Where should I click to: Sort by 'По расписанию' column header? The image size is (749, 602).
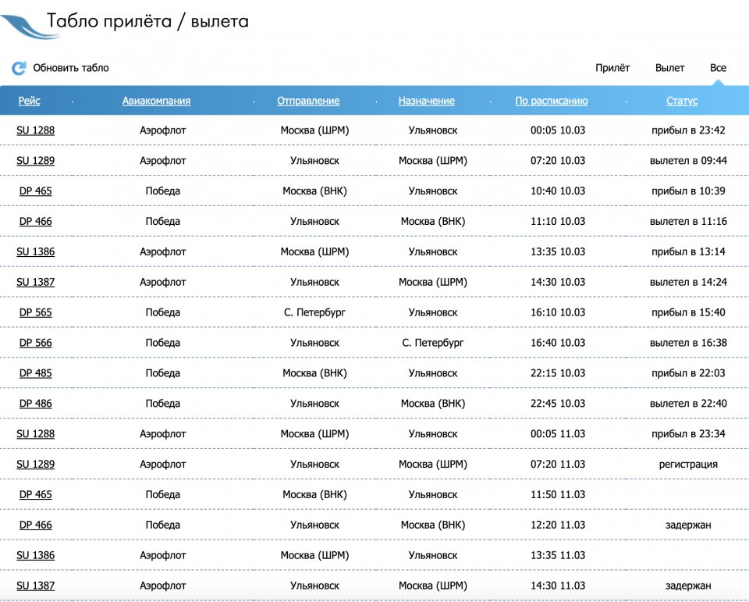(551, 101)
